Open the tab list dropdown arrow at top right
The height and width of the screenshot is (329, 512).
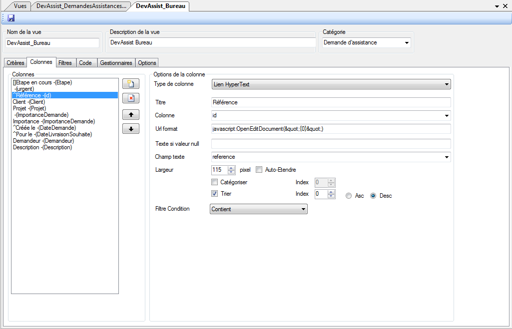498,6
